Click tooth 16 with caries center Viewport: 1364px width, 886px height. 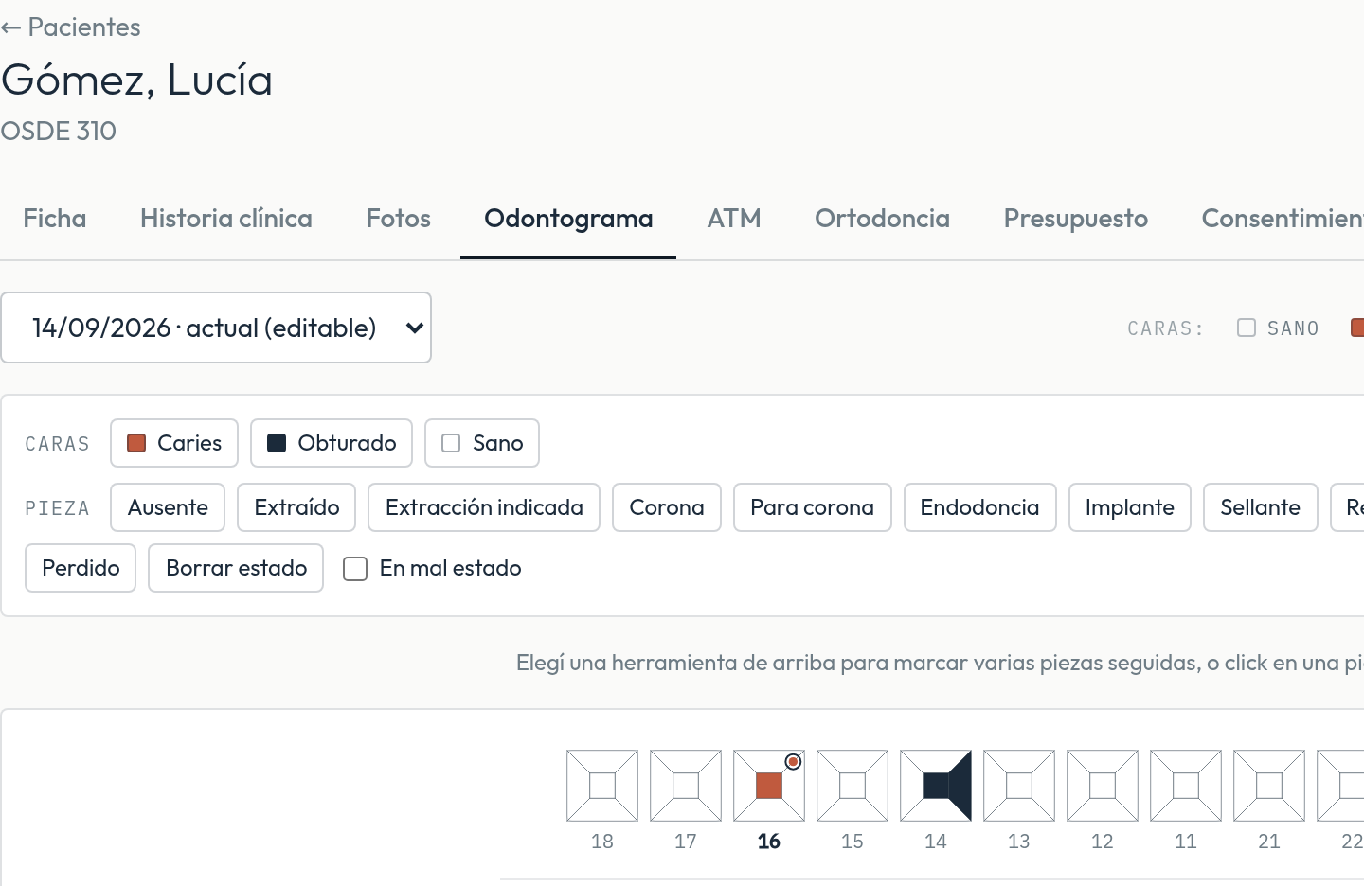click(x=769, y=786)
